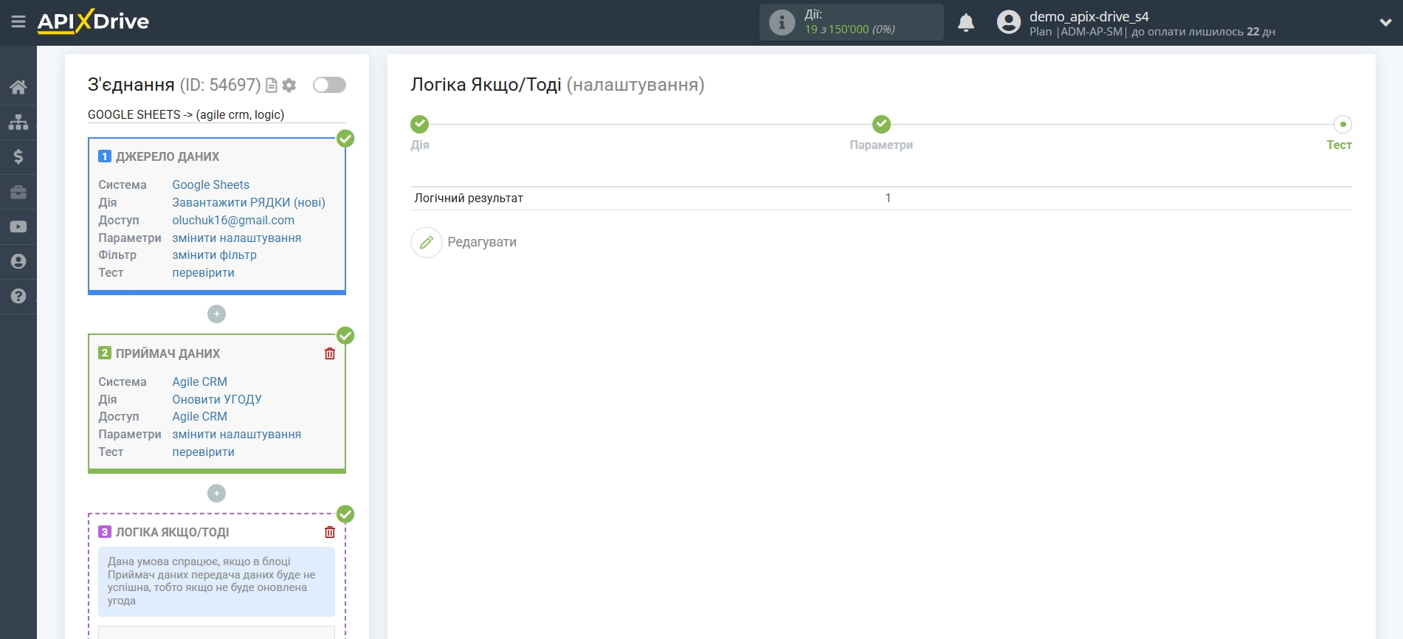Open Agile CRM system link
Image resolution: width=1403 pixels, height=639 pixels.
[x=200, y=381]
